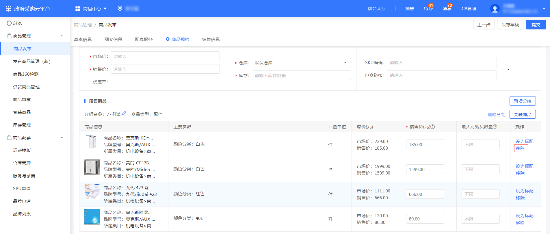Screen dimensions: 550x234
Task: Select the 商品规格 tab
Action: click(x=177, y=40)
